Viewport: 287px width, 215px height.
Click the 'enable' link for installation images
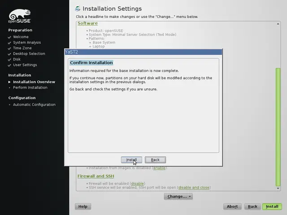(159, 168)
